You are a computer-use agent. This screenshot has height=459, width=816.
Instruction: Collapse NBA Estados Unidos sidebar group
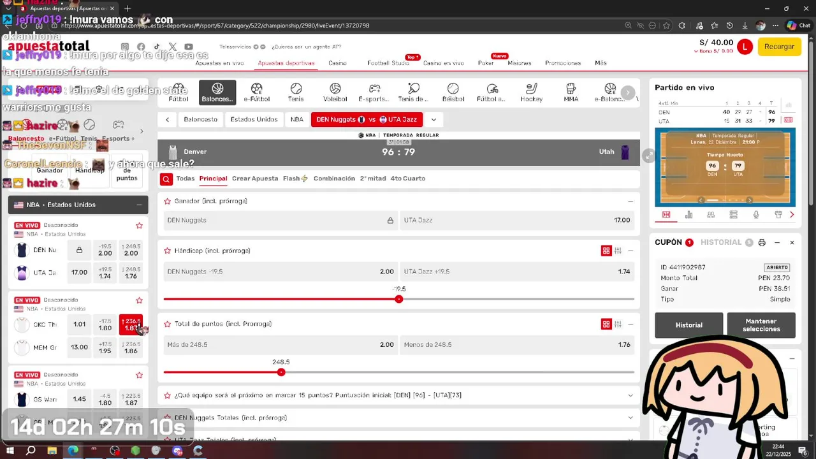pos(139,205)
